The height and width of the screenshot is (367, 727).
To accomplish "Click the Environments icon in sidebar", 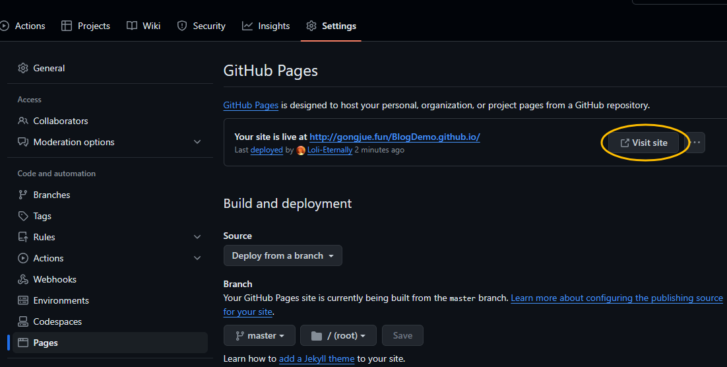I will [23, 300].
